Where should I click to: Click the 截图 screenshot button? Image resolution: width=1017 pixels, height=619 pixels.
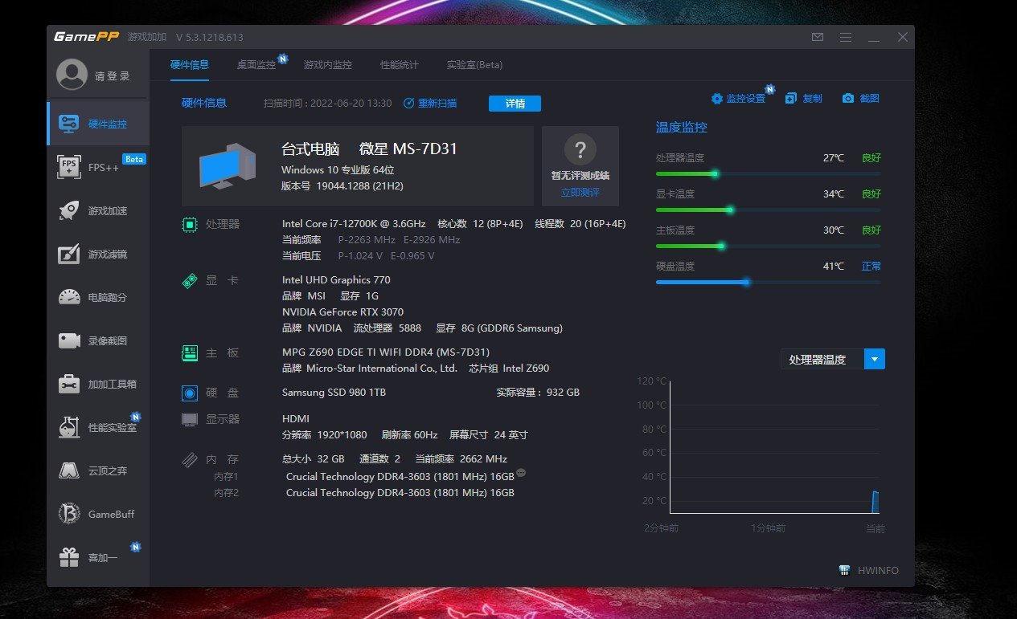[861, 99]
